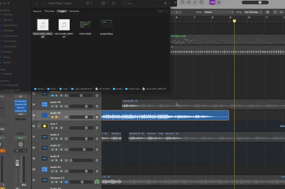Adjust the pan knob on Audio 45
This screenshot has height=189, width=285.
97,117
